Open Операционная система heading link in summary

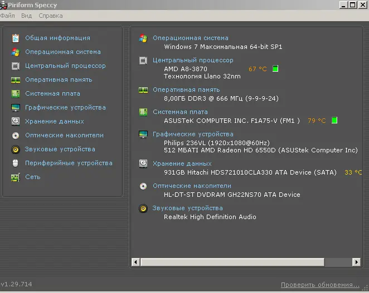pyautogui.click(x=191, y=38)
